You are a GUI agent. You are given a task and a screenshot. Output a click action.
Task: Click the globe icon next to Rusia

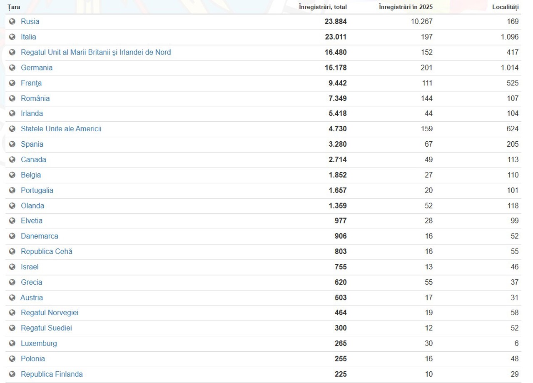(x=12, y=22)
